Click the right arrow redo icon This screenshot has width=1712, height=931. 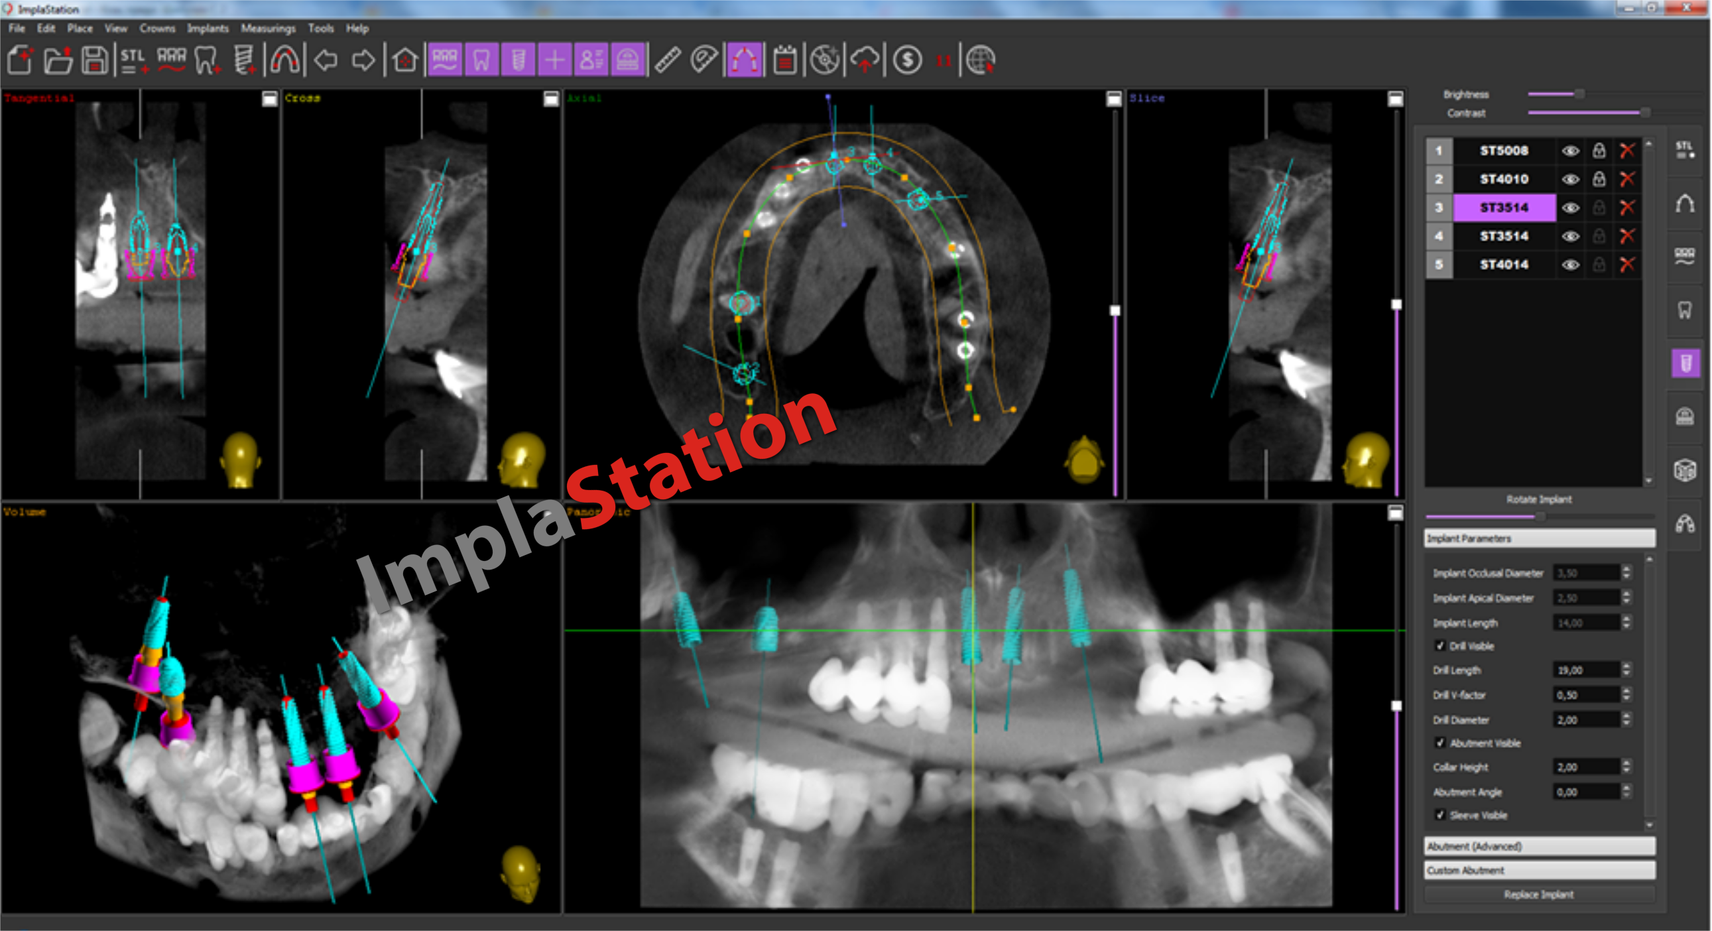[x=363, y=60]
